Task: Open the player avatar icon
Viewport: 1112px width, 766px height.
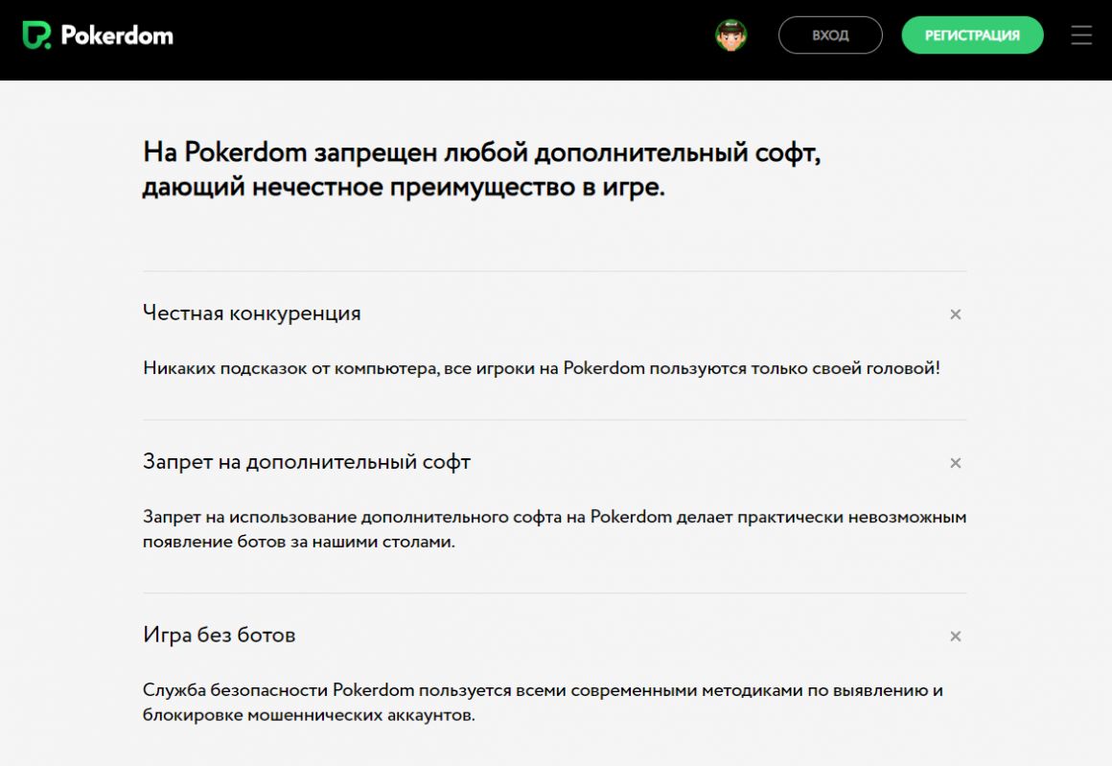Action: (730, 35)
